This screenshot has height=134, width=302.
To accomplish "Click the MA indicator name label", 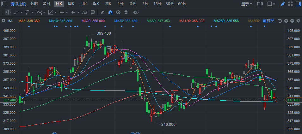I will point(10,21).
